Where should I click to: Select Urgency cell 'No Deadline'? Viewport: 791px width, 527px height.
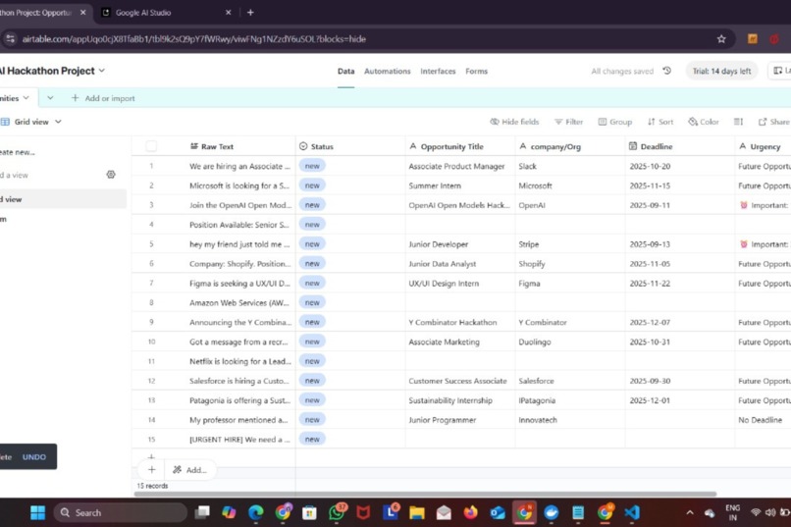(763, 420)
